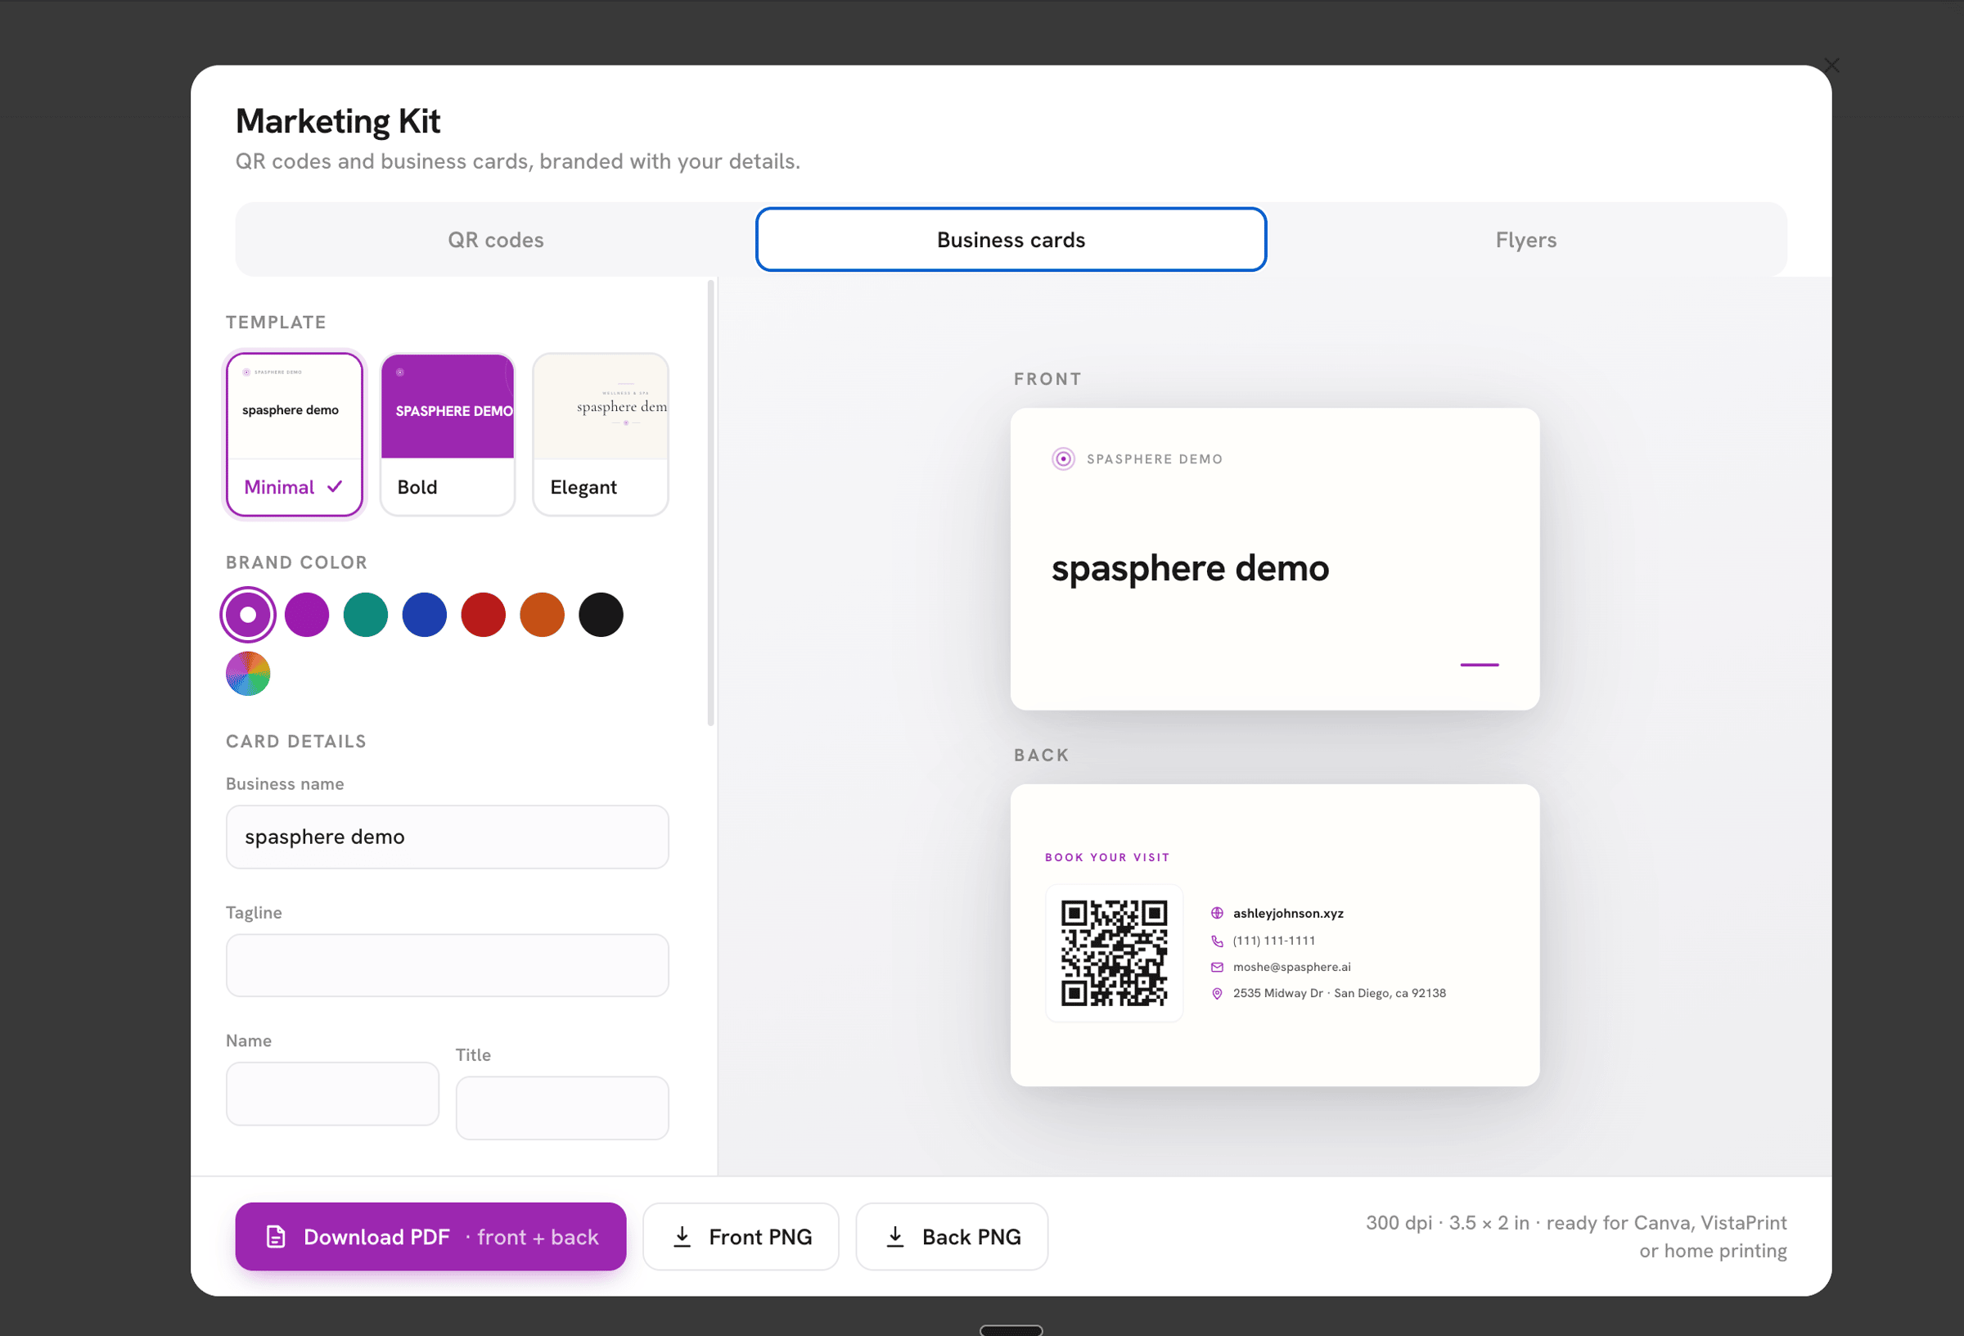Image resolution: width=1964 pixels, height=1336 pixels.
Task: Click the Tagline input field
Action: (x=447, y=966)
